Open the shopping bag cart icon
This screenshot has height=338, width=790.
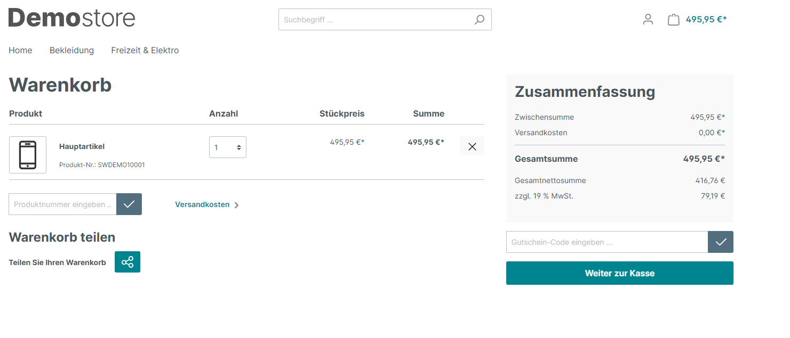pyautogui.click(x=674, y=20)
